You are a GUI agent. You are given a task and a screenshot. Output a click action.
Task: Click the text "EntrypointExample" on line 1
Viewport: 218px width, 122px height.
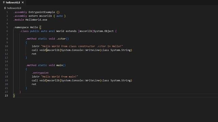point(42,12)
